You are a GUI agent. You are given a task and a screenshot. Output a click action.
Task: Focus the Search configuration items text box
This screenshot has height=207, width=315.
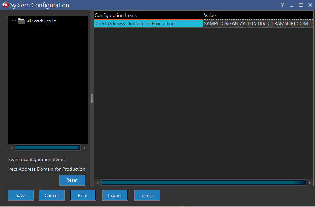coord(46,169)
